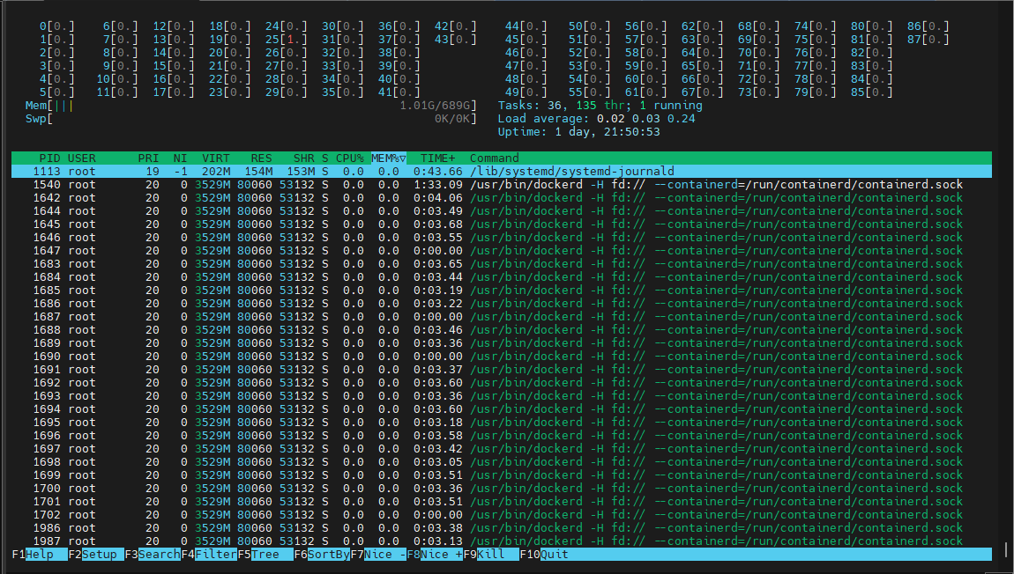Select process row with PID 1701

click(x=501, y=503)
